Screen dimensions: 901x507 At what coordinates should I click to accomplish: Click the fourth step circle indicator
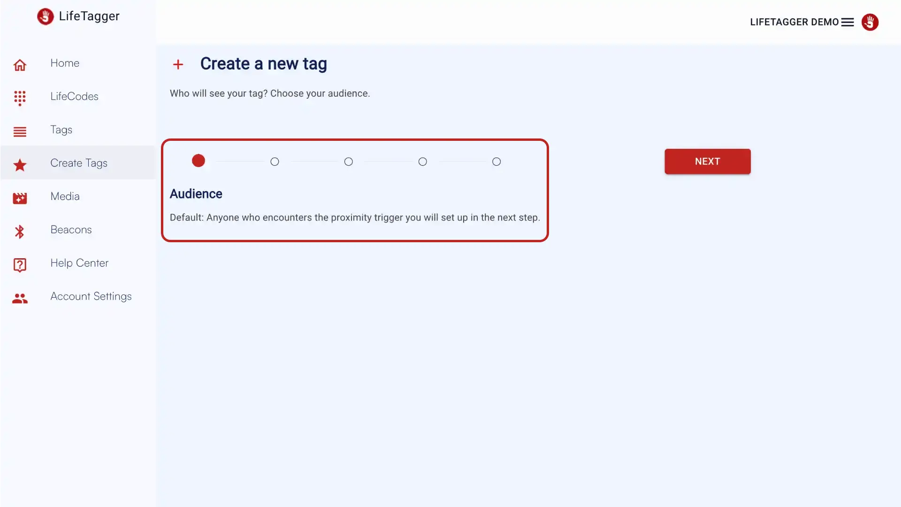(x=422, y=161)
